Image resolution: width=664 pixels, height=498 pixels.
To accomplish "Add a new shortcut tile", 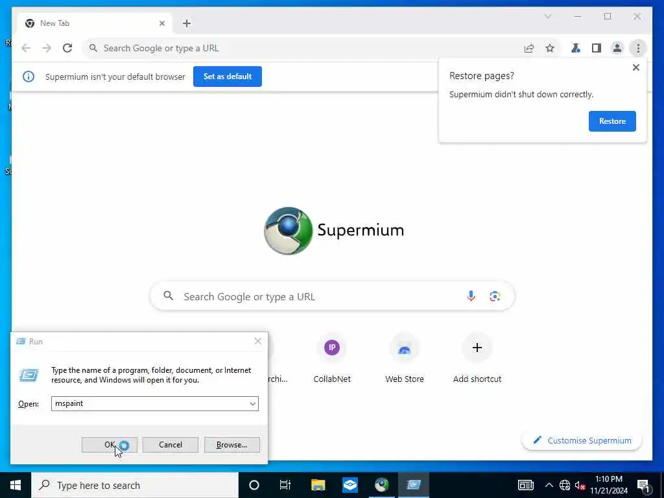I will coord(477,358).
